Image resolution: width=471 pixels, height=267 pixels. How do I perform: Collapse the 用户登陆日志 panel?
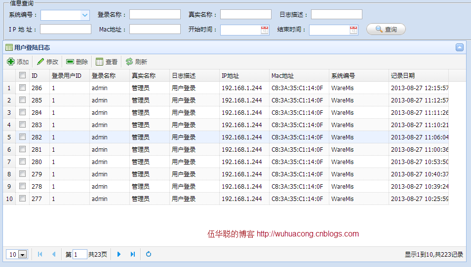point(459,47)
